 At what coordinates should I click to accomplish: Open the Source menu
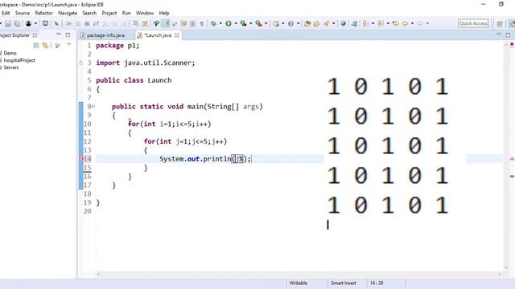(23, 13)
